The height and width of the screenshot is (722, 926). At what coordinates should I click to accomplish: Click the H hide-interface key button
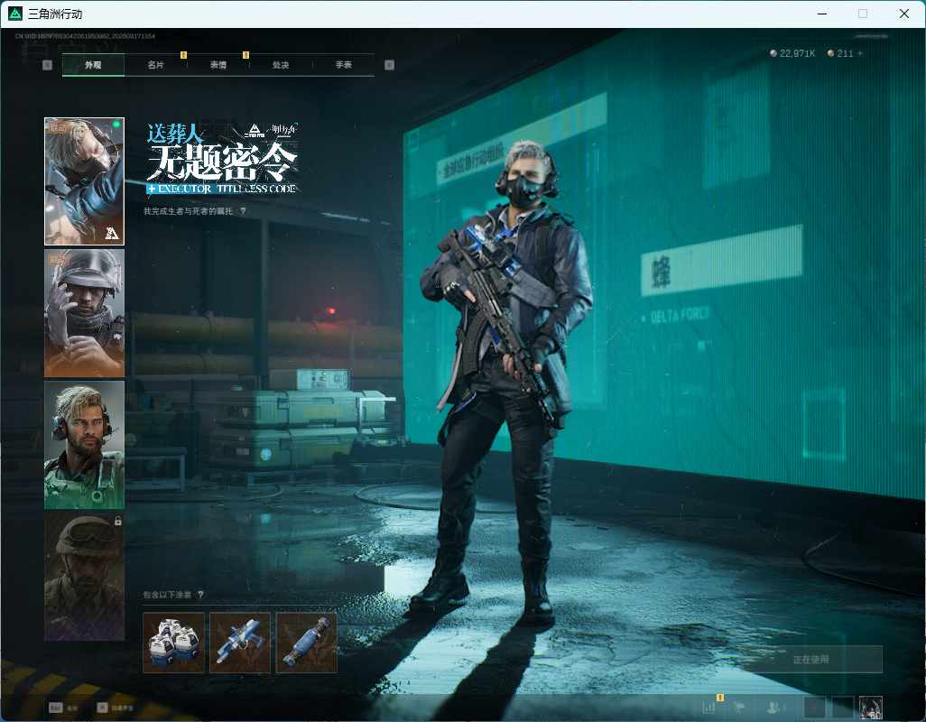[x=116, y=708]
